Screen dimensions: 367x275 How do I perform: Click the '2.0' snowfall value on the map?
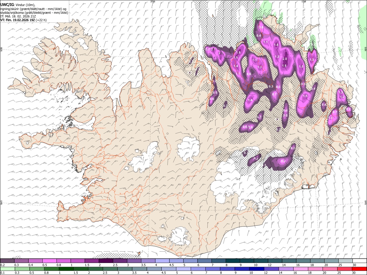pos(285,59)
